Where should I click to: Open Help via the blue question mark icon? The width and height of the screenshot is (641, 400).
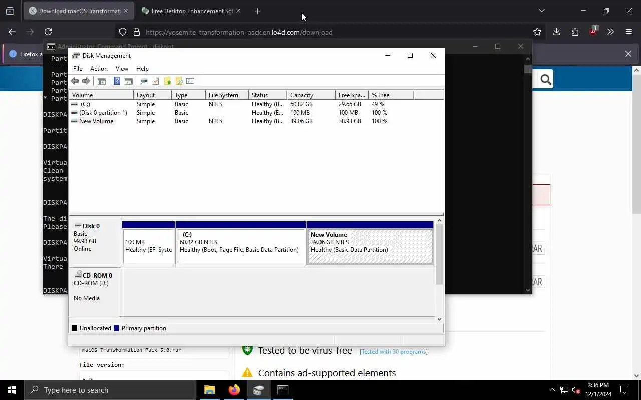click(117, 81)
